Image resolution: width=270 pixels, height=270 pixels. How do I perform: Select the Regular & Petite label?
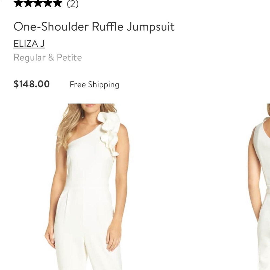[x=48, y=57]
